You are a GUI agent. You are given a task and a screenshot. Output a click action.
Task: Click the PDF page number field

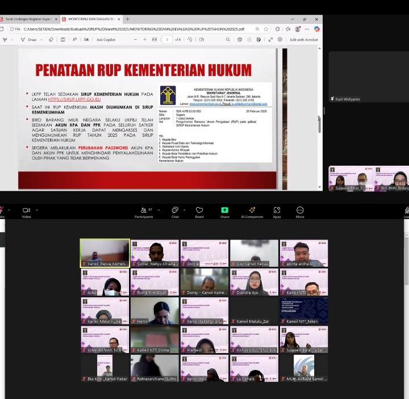pos(167,40)
